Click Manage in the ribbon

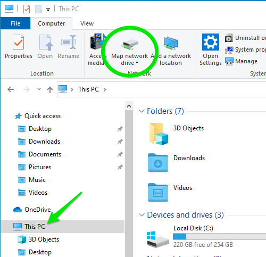[242, 61]
